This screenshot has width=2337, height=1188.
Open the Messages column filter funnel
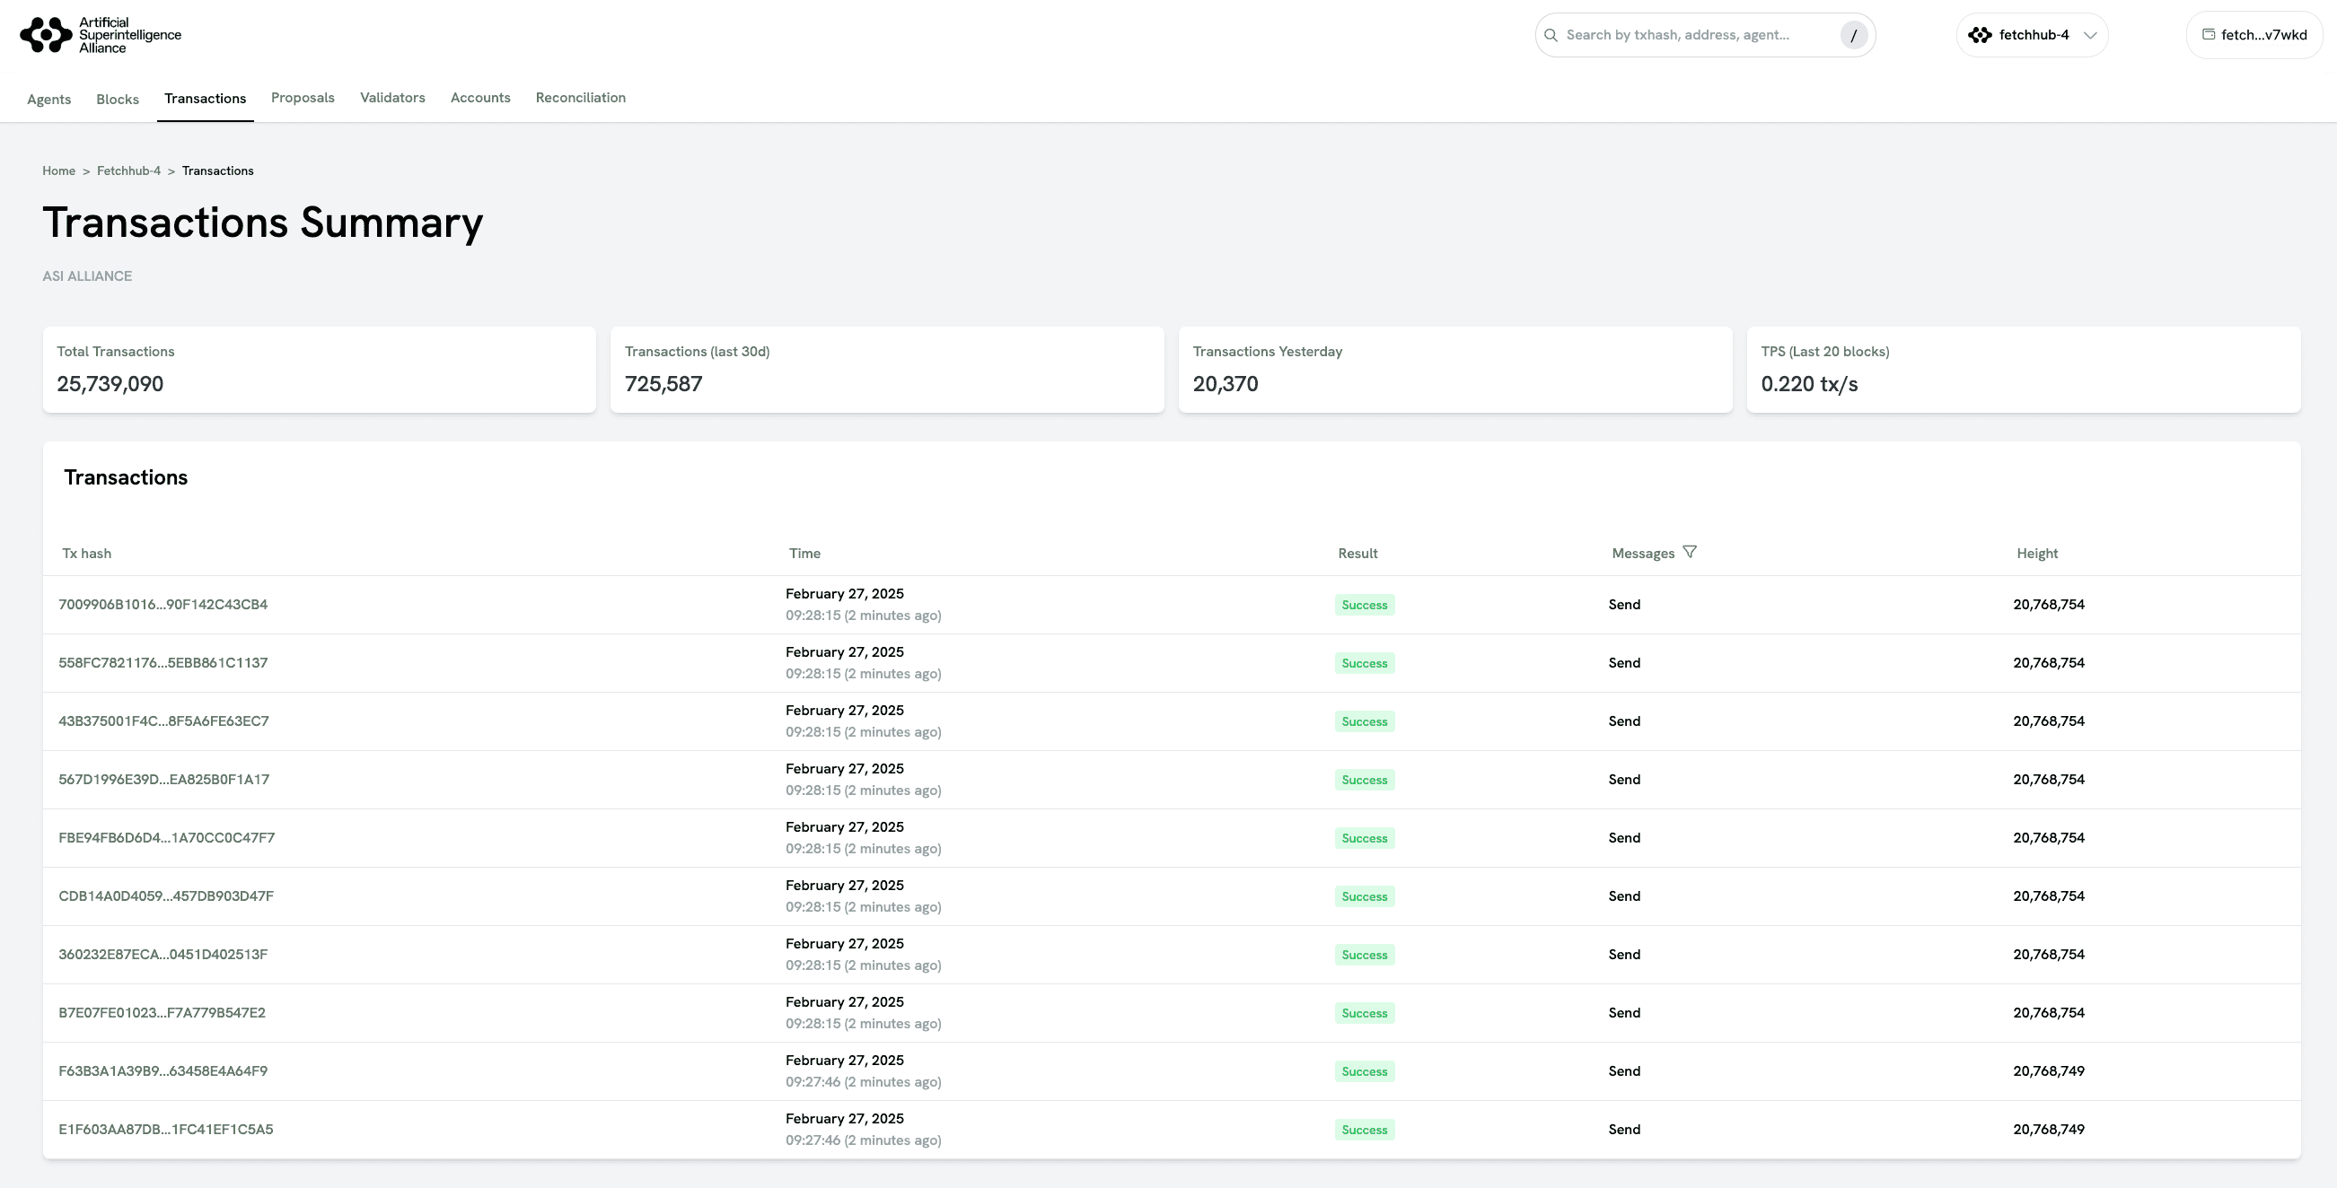(1690, 551)
